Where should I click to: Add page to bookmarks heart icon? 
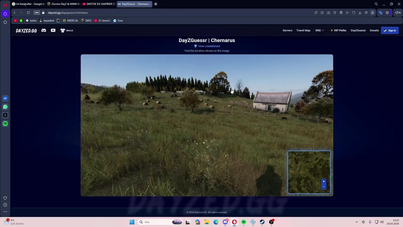click(x=354, y=13)
